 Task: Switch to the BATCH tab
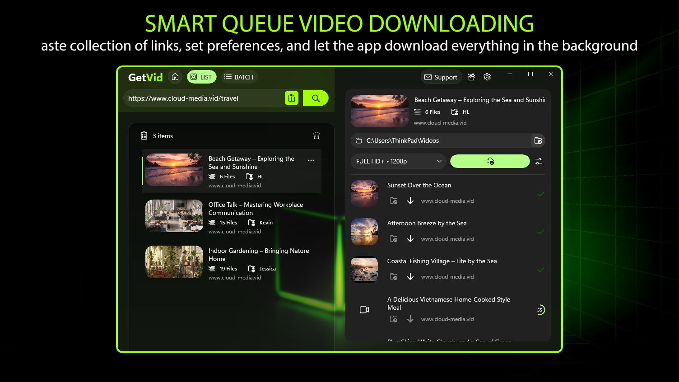pyautogui.click(x=239, y=77)
